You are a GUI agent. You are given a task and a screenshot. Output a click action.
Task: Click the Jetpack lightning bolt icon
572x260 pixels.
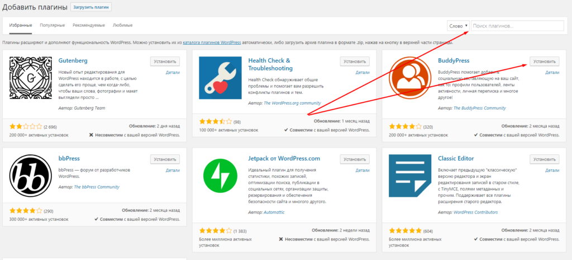(220, 176)
